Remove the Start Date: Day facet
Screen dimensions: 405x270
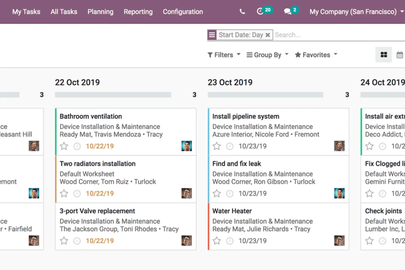(x=268, y=35)
